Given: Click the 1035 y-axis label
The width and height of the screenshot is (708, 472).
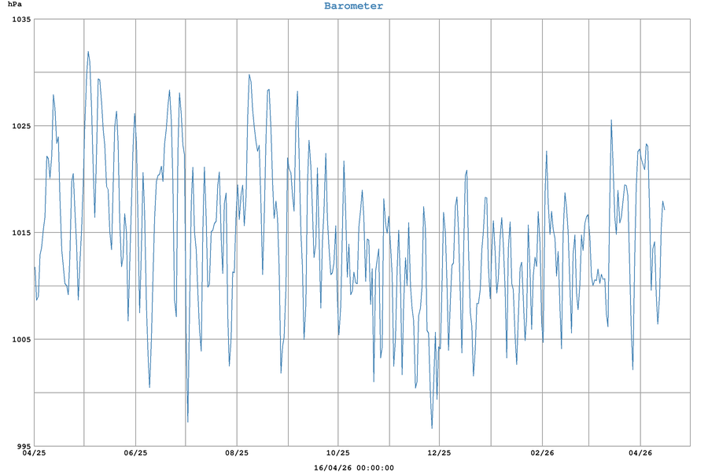Looking at the screenshot, I should (20, 19).
